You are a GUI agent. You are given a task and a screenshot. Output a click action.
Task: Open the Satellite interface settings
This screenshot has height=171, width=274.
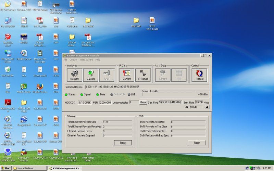pos(91,75)
